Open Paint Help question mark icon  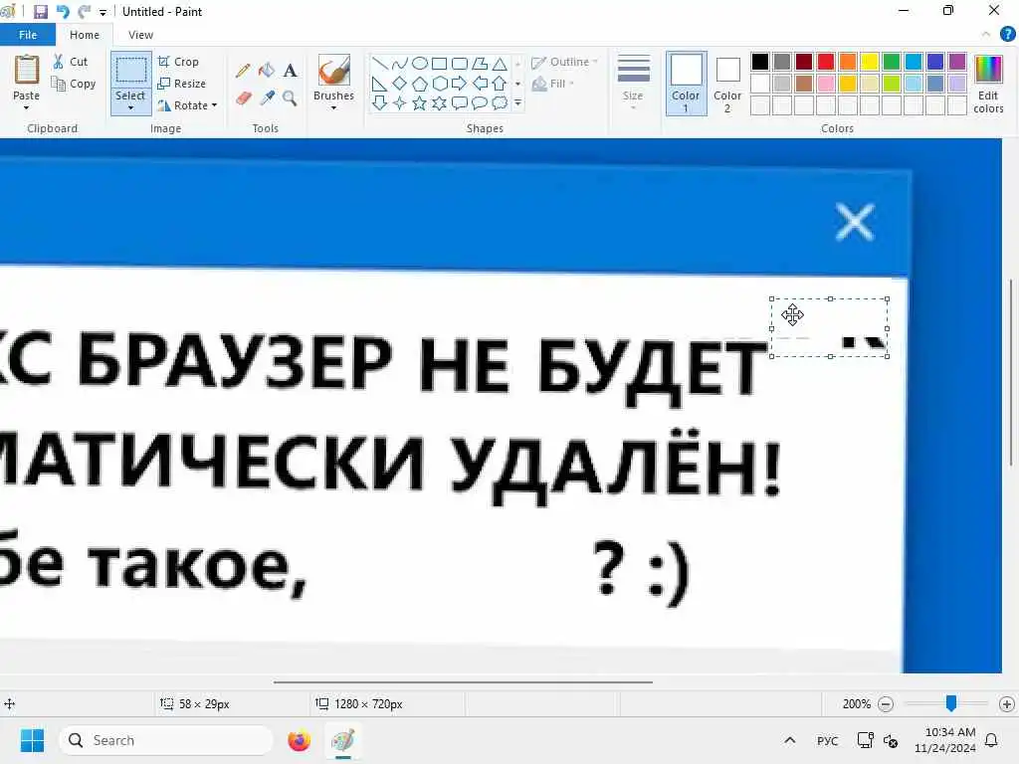[1007, 35]
